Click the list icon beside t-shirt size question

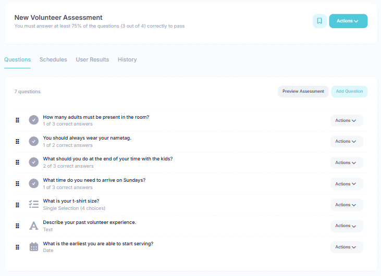click(34, 204)
